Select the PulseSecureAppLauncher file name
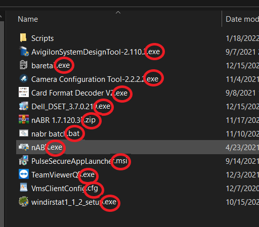The width and height of the screenshot is (259, 227). tap(79, 161)
